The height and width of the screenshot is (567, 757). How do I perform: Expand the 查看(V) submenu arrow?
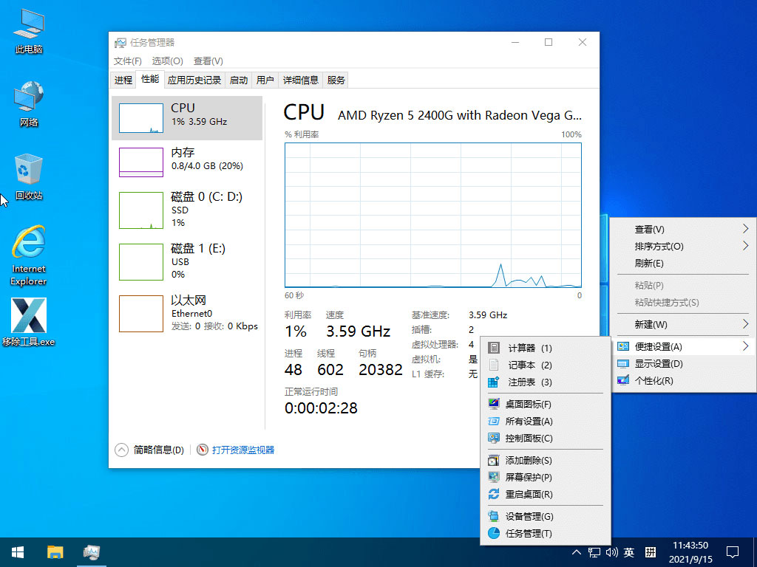pyautogui.click(x=745, y=229)
